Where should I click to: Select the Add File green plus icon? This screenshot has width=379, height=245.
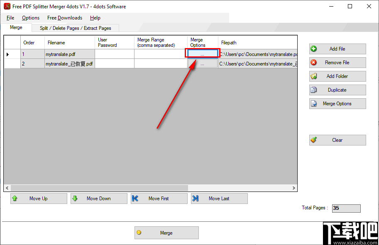(x=314, y=49)
